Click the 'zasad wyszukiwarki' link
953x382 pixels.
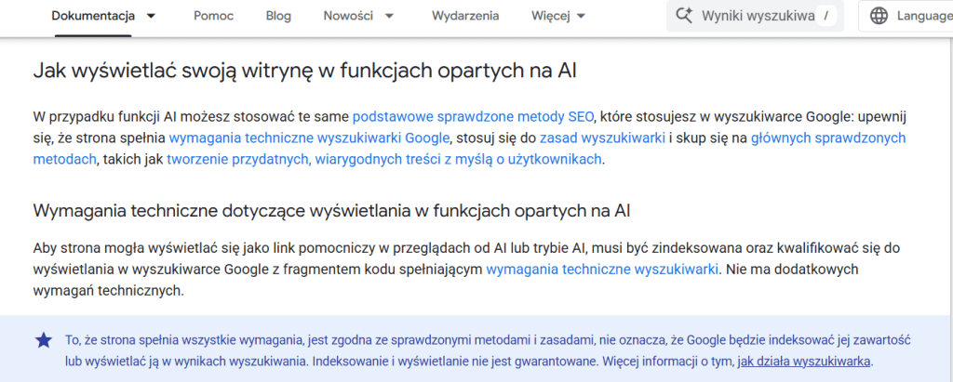(x=602, y=138)
